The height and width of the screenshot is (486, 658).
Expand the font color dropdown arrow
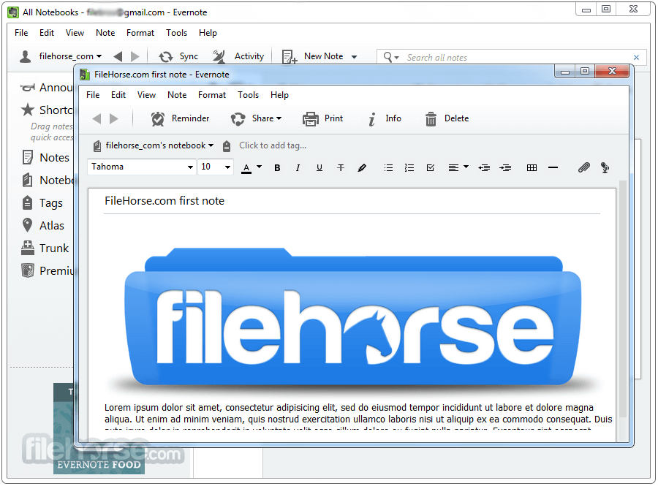click(260, 167)
